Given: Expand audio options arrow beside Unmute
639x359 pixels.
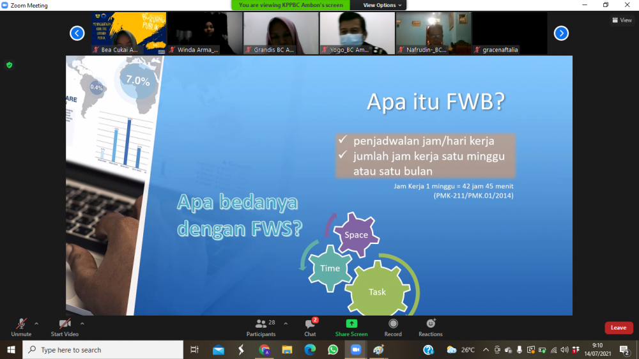Looking at the screenshot, I should [36, 323].
